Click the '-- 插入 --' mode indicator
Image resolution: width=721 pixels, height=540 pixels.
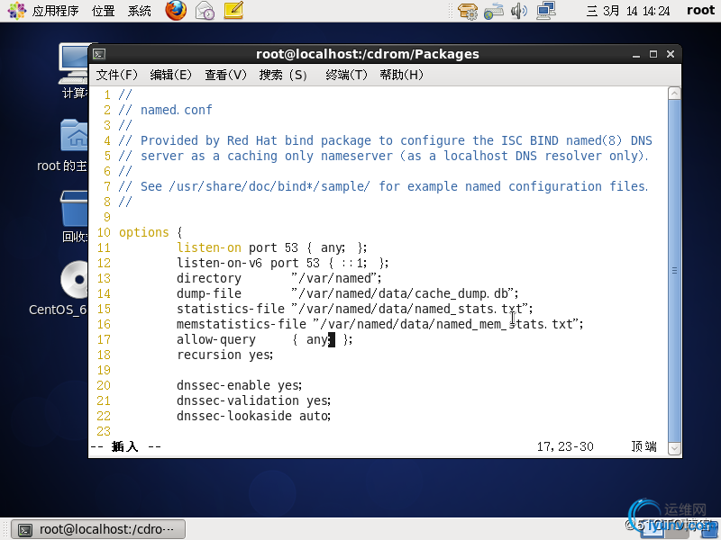coord(125,446)
